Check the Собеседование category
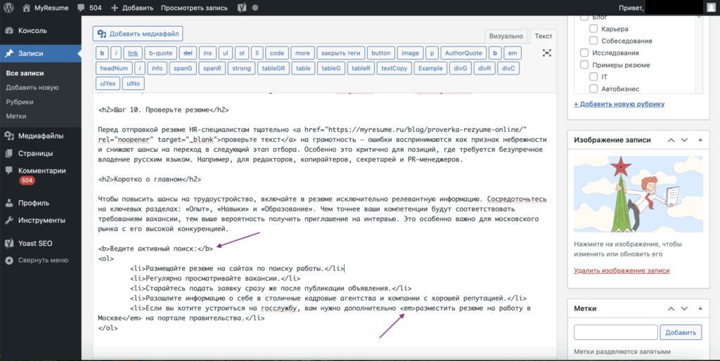 coord(593,40)
